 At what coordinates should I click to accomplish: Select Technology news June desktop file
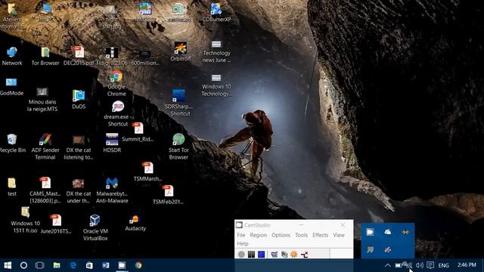[x=216, y=51]
